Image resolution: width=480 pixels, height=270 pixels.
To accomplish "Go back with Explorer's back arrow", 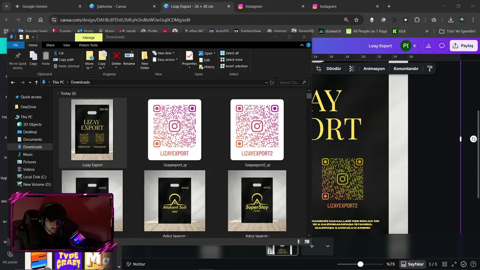I will [x=13, y=82].
